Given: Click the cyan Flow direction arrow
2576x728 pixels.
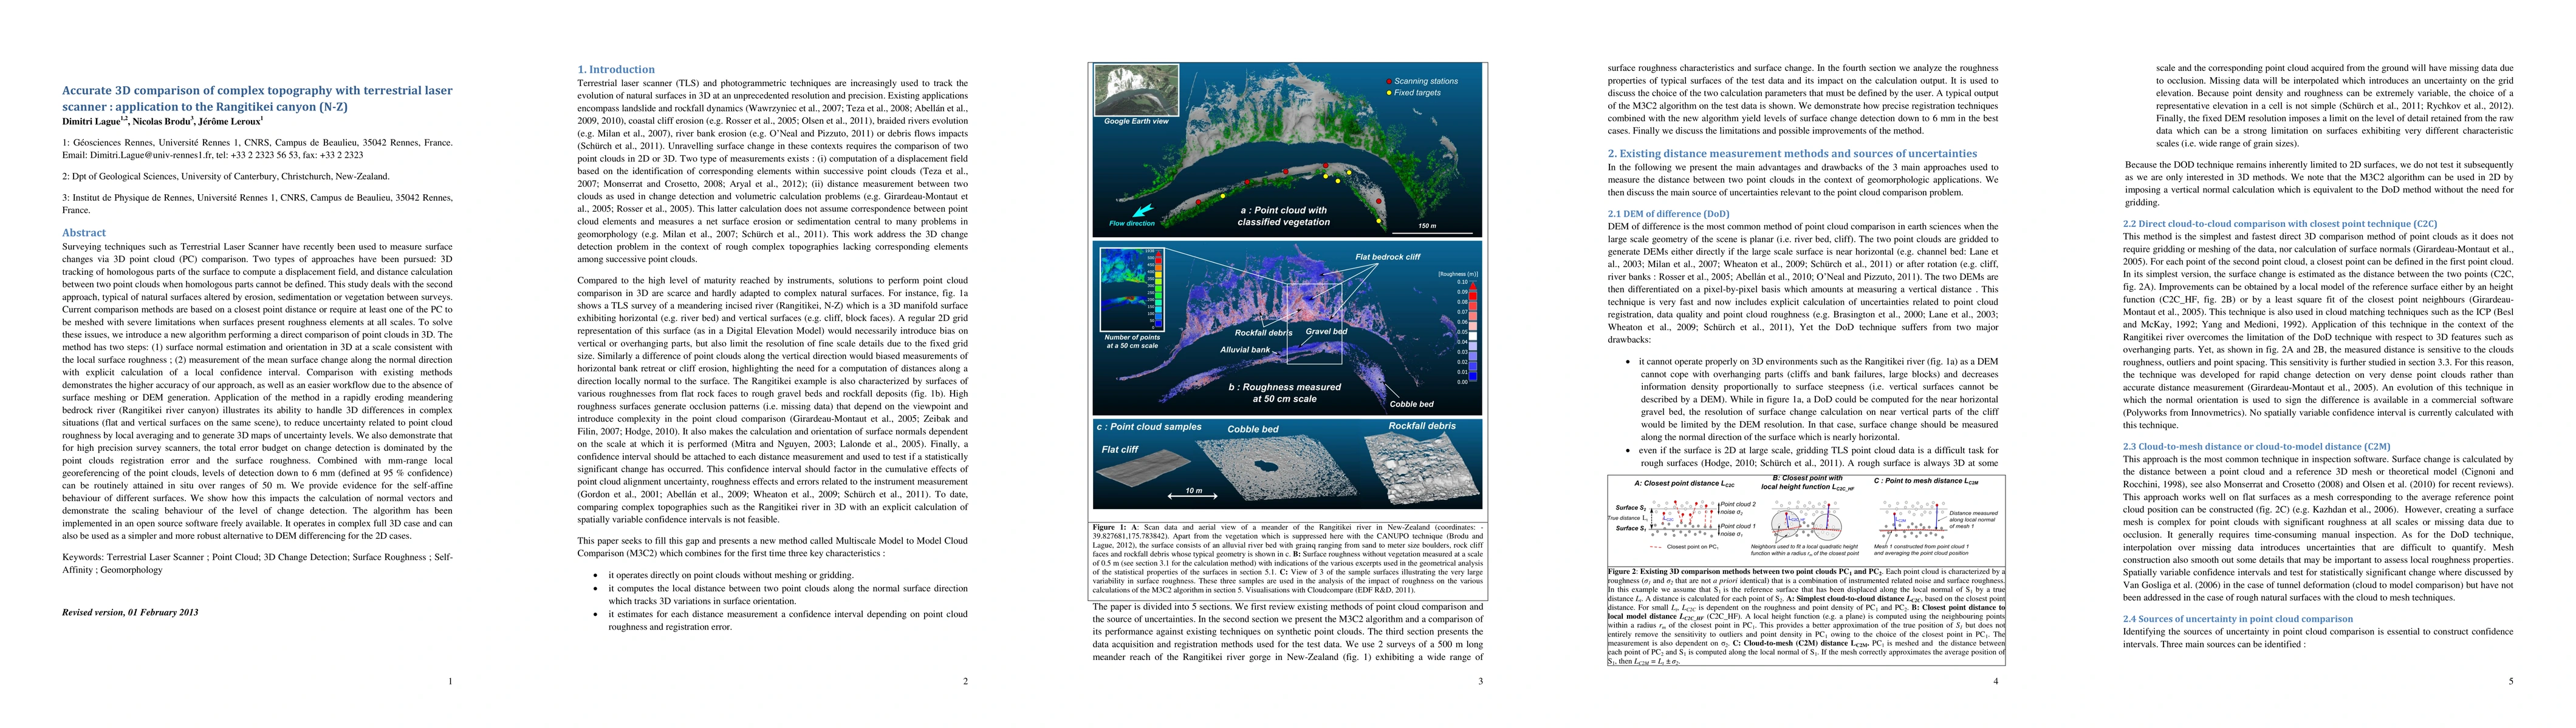Looking at the screenshot, I should [x=1143, y=212].
